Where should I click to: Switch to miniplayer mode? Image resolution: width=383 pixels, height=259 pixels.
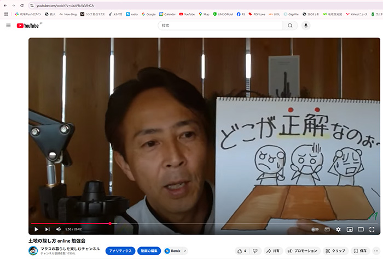[350, 230]
